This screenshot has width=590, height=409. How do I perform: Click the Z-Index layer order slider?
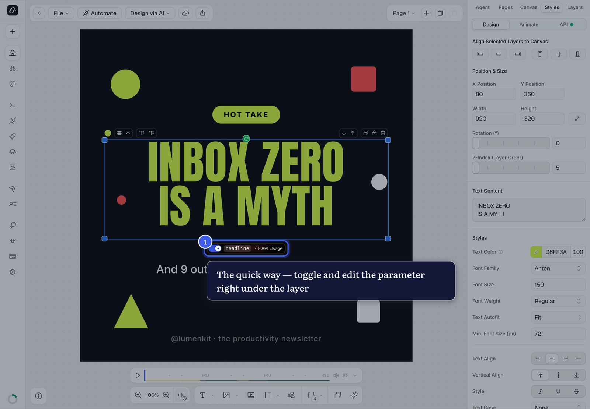pos(511,168)
